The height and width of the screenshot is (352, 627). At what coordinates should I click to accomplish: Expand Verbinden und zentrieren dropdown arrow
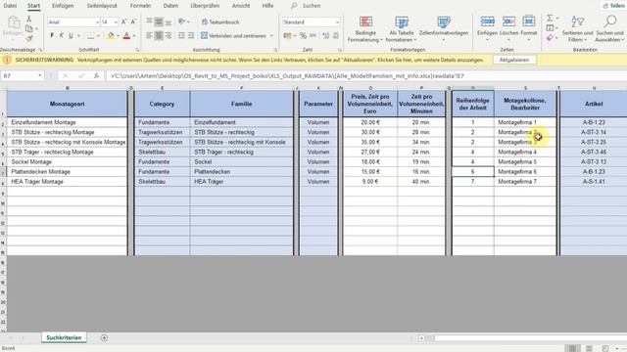point(271,35)
